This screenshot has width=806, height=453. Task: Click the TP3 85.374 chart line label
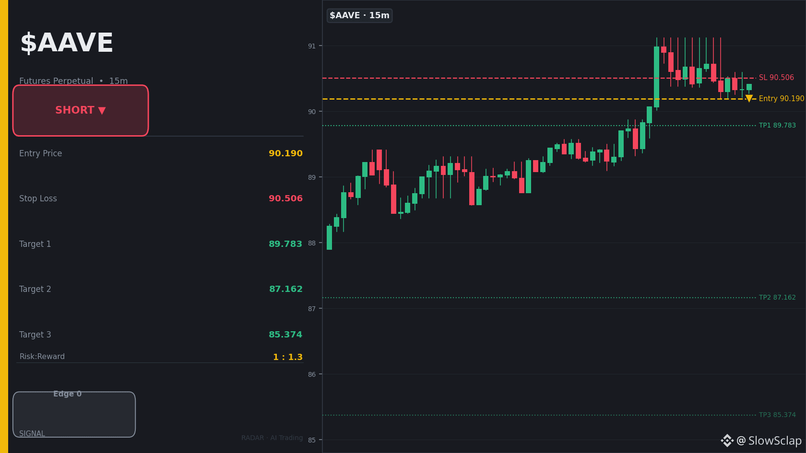pyautogui.click(x=777, y=415)
